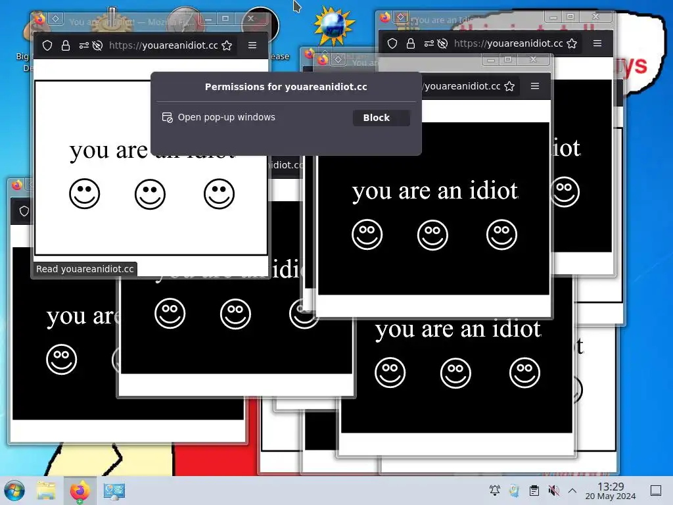Open the hamburger menu in the top-left Firefox window

pos(252,45)
